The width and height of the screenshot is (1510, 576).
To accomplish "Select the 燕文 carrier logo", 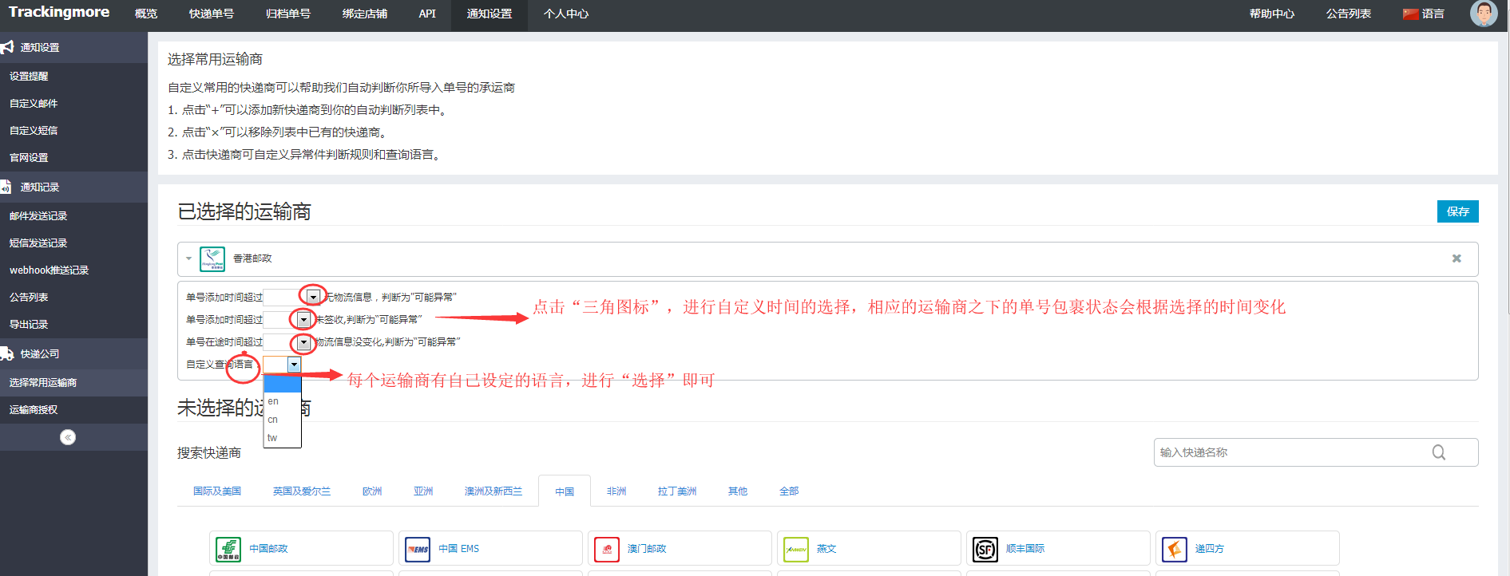I will point(796,549).
